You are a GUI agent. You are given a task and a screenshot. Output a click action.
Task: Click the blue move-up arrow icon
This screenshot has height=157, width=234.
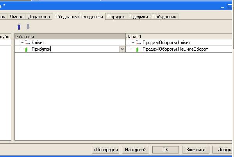[19, 27]
